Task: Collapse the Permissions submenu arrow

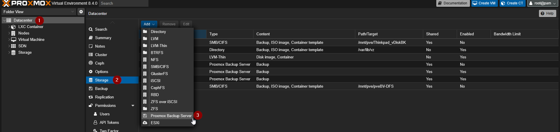Action: coord(133,106)
